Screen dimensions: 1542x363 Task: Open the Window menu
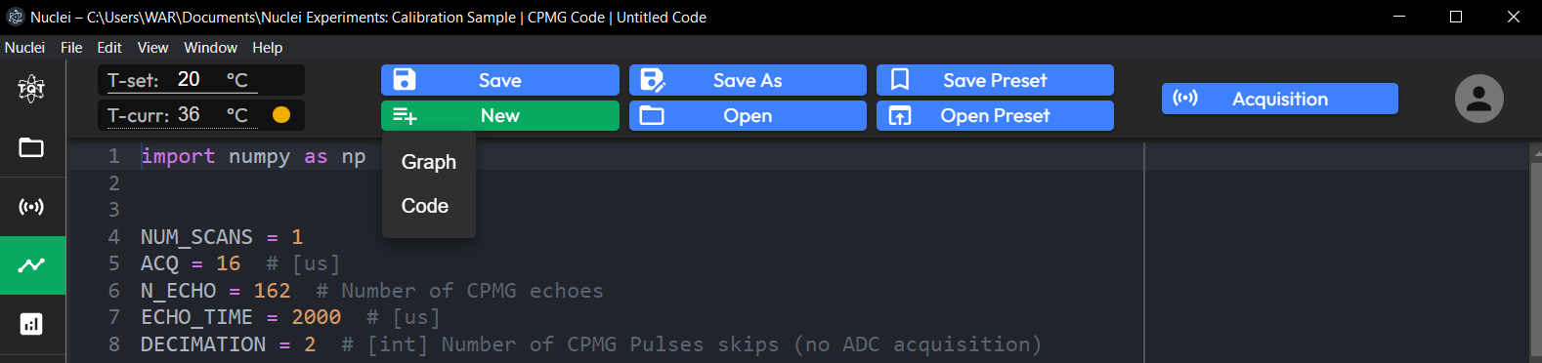coord(210,47)
